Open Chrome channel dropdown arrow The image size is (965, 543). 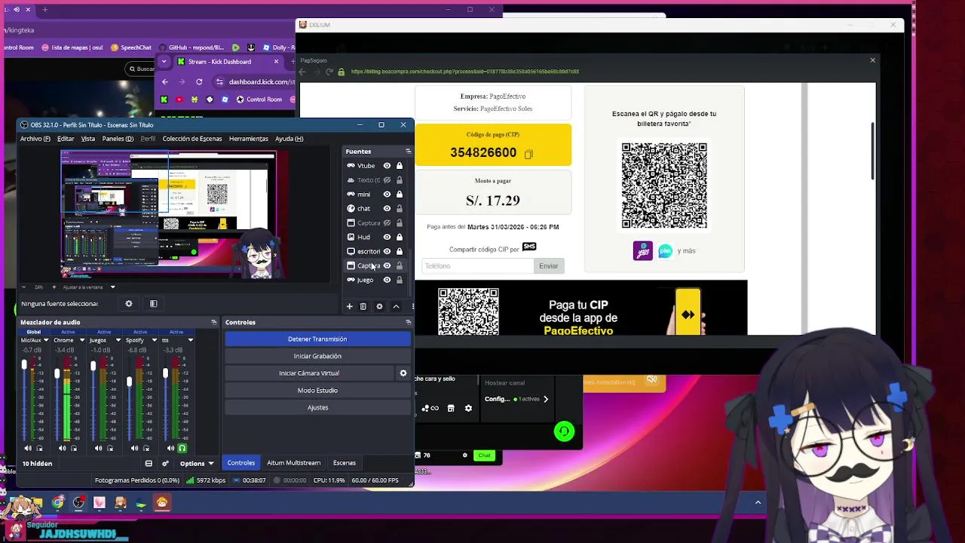(x=82, y=340)
